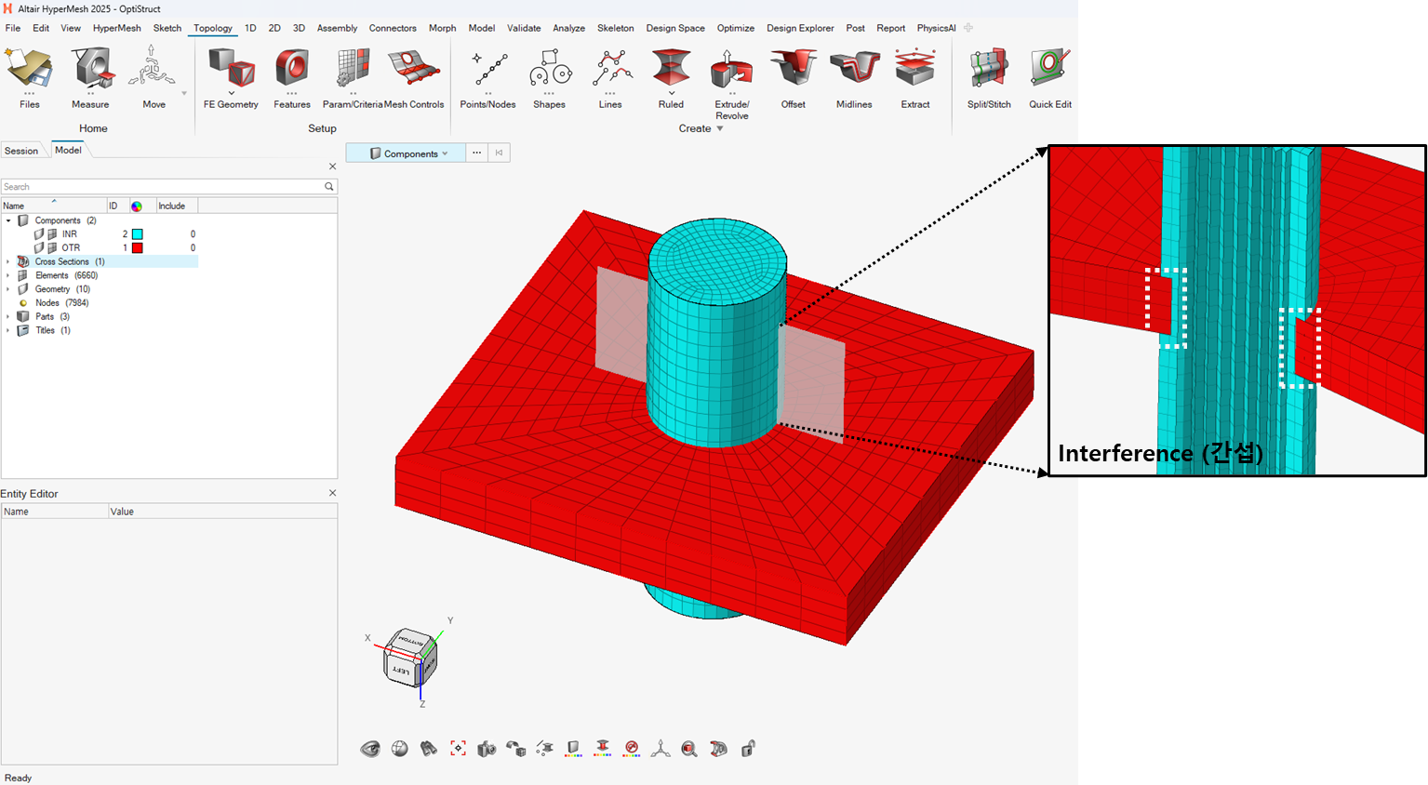This screenshot has height=785, width=1428.
Task: Click the reset selection button beside ellipsis
Action: click(x=499, y=153)
